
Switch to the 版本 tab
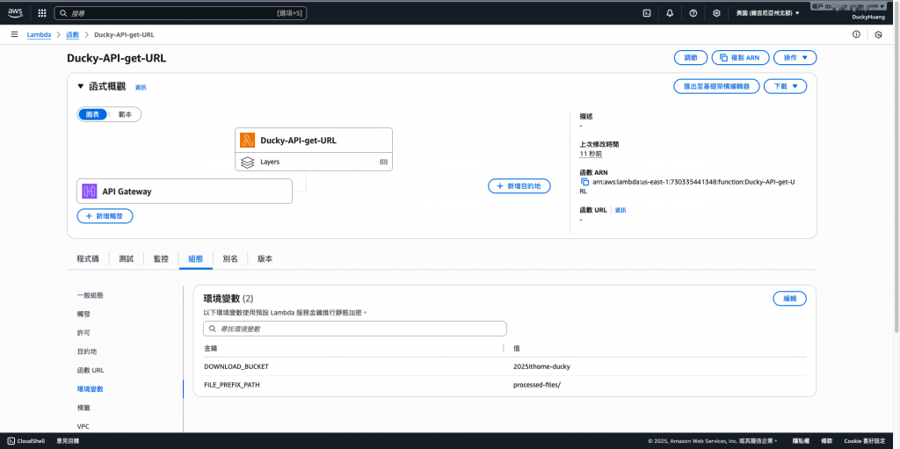[x=265, y=259]
